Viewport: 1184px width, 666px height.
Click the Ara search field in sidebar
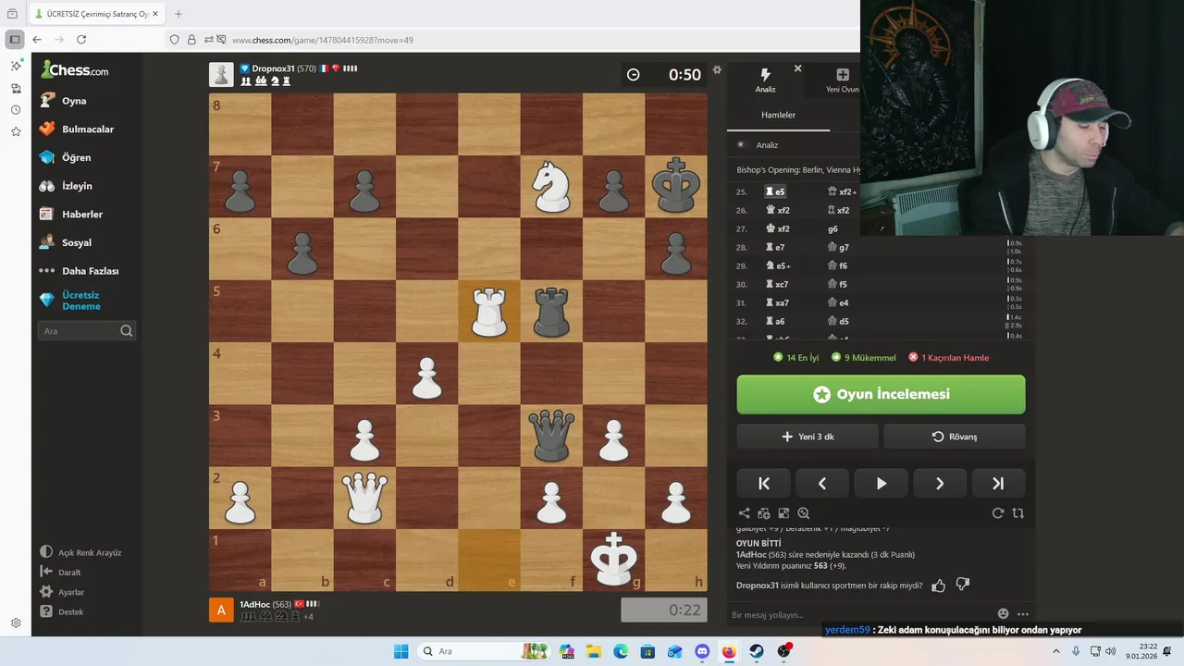(87, 330)
